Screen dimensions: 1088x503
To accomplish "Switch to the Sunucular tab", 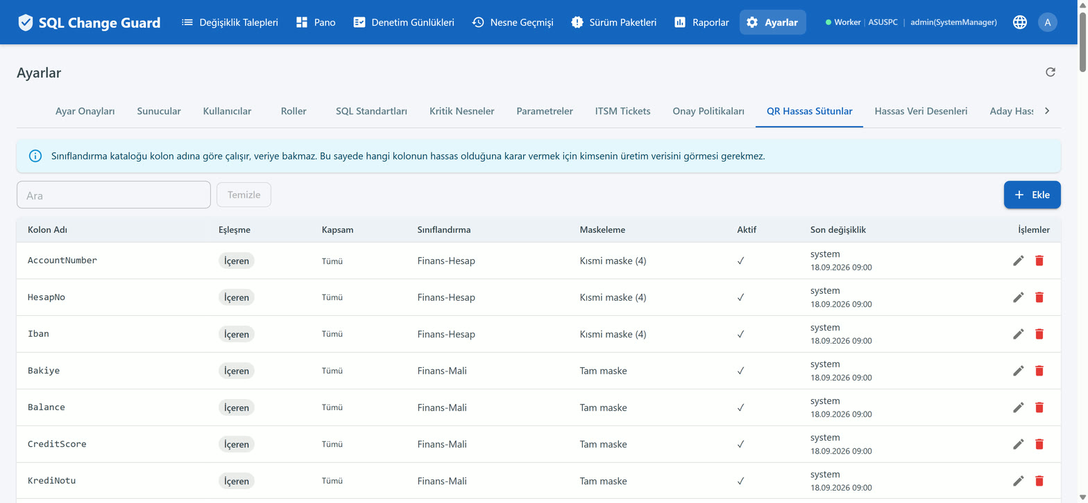I will (159, 111).
